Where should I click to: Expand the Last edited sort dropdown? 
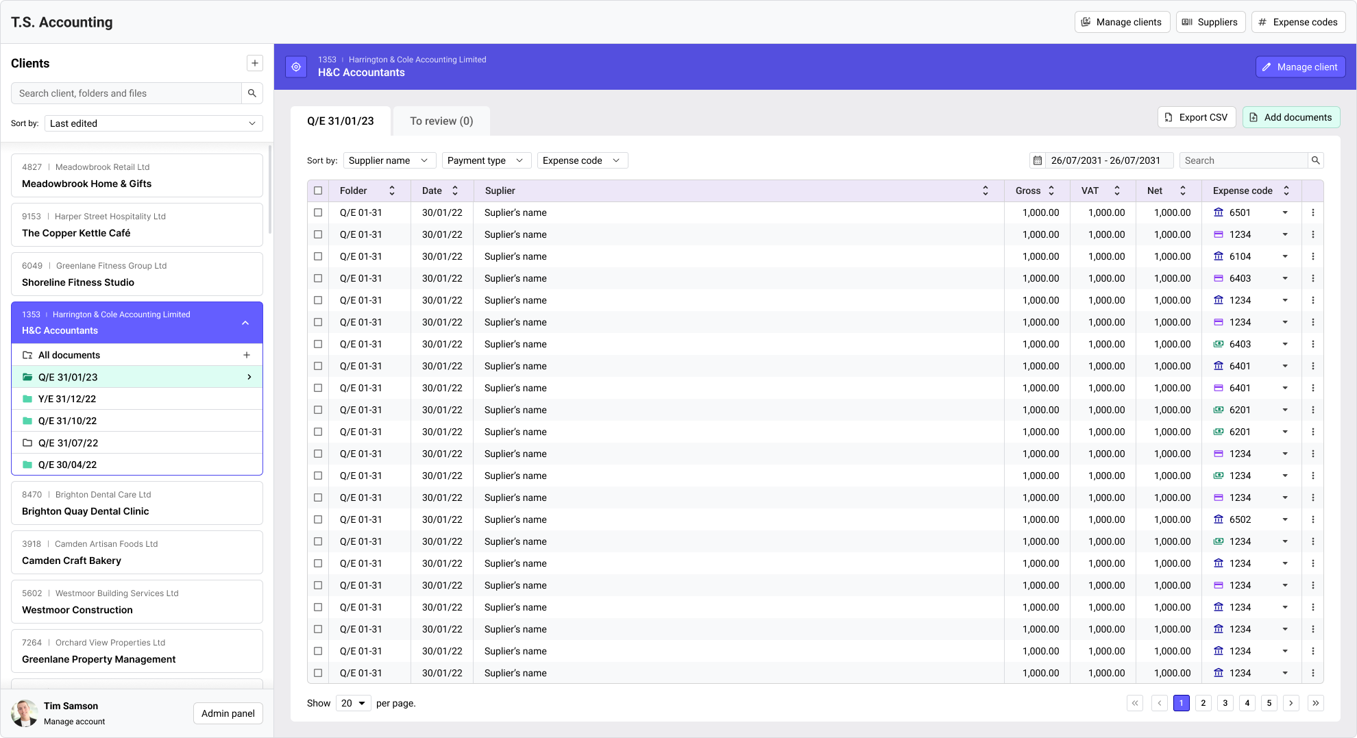(154, 123)
